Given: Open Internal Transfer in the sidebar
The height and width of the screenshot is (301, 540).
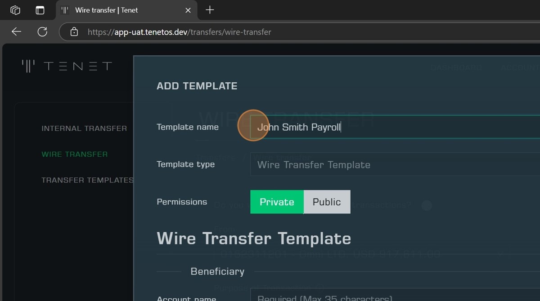Looking at the screenshot, I should 84,128.
